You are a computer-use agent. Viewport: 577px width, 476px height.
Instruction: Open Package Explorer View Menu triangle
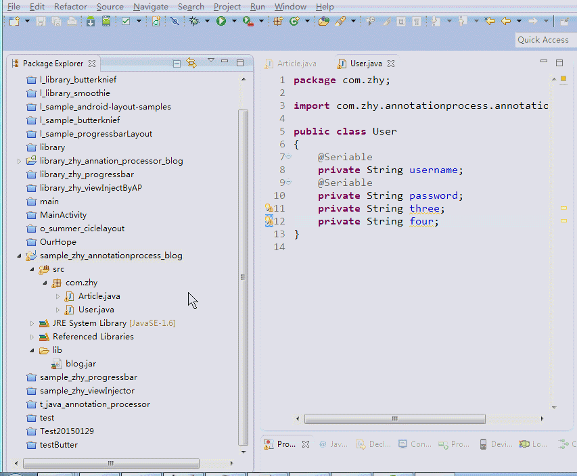pyautogui.click(x=211, y=60)
